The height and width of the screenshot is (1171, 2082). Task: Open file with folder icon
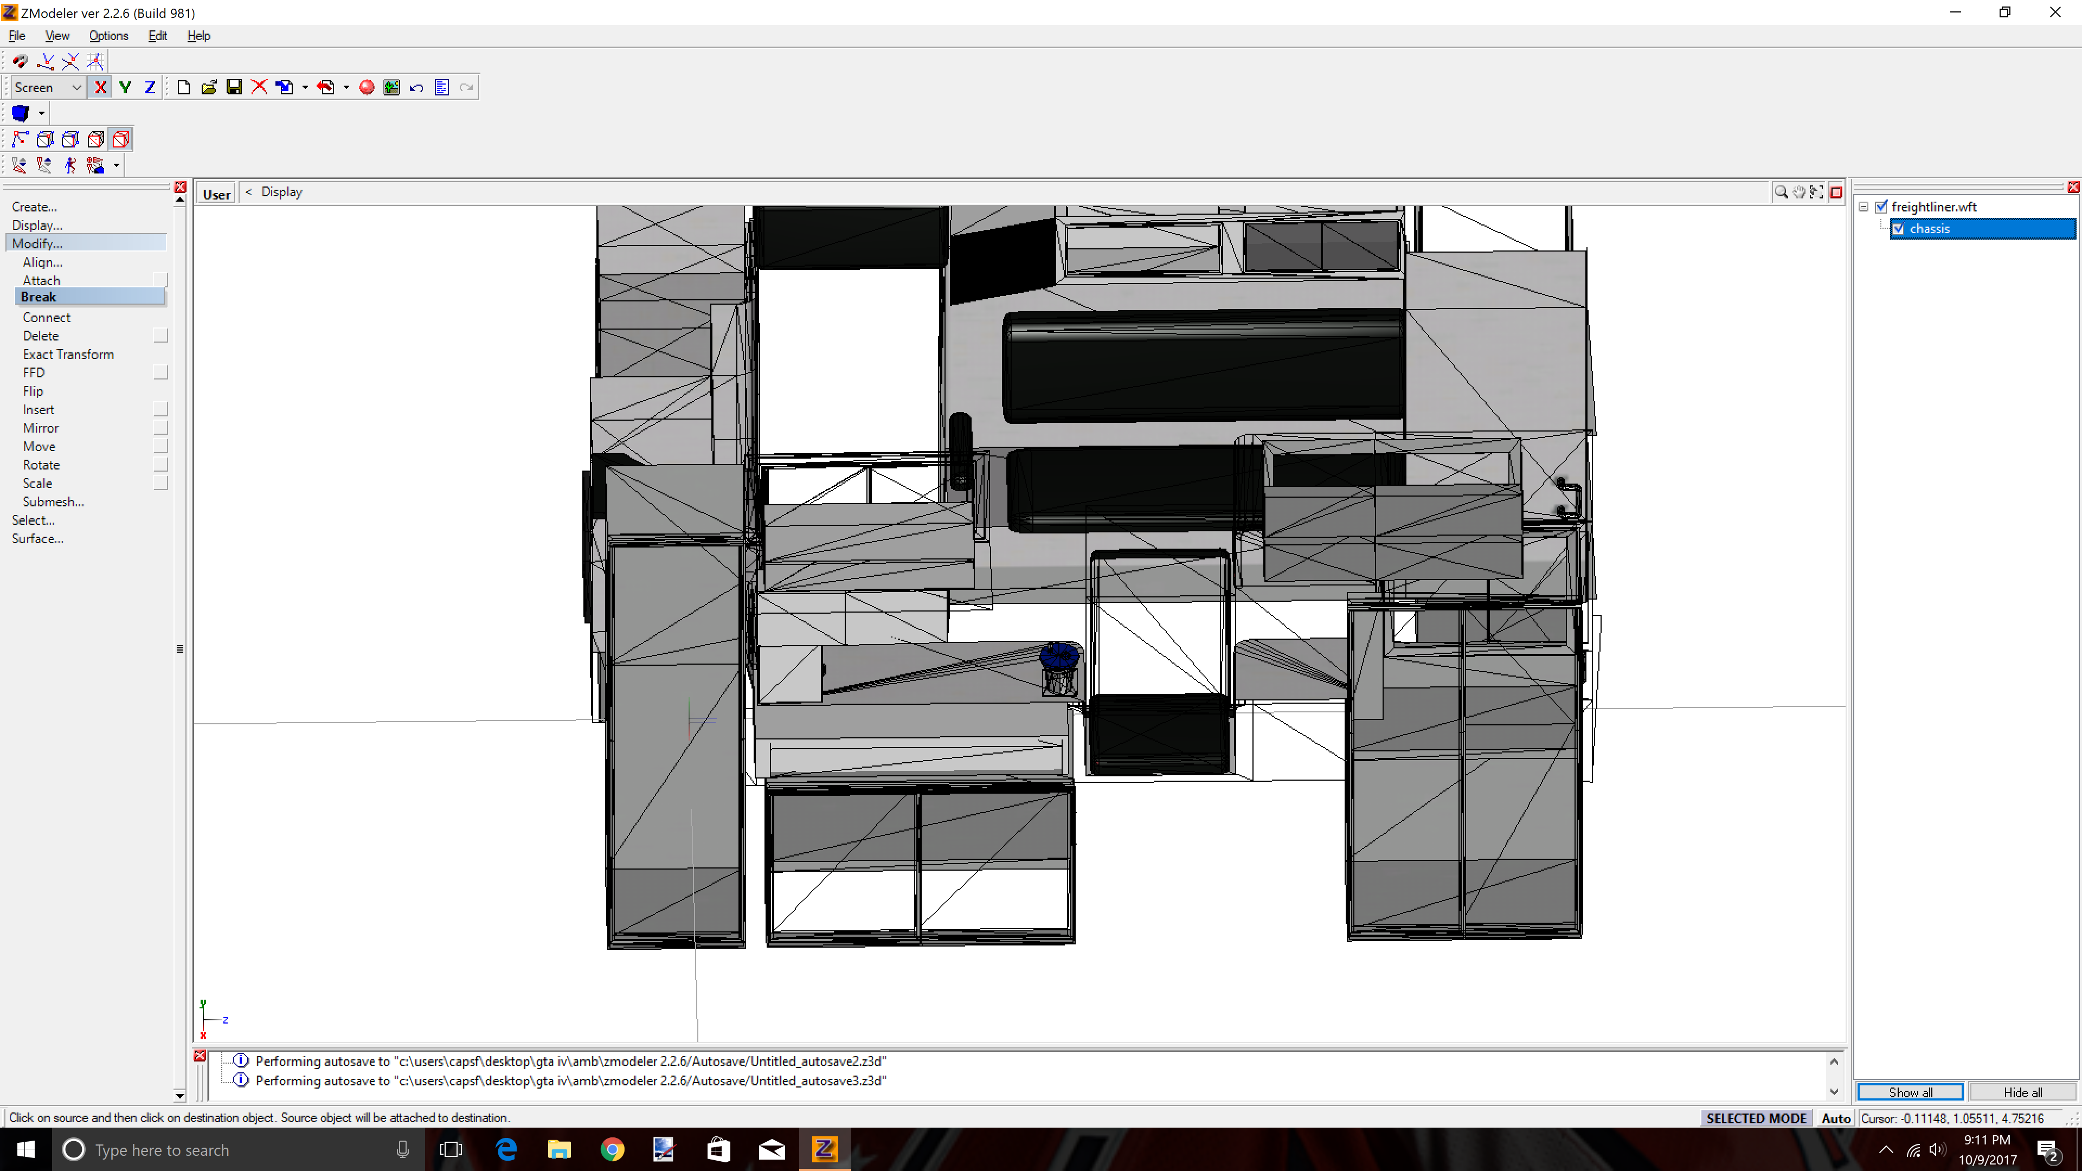point(209,87)
